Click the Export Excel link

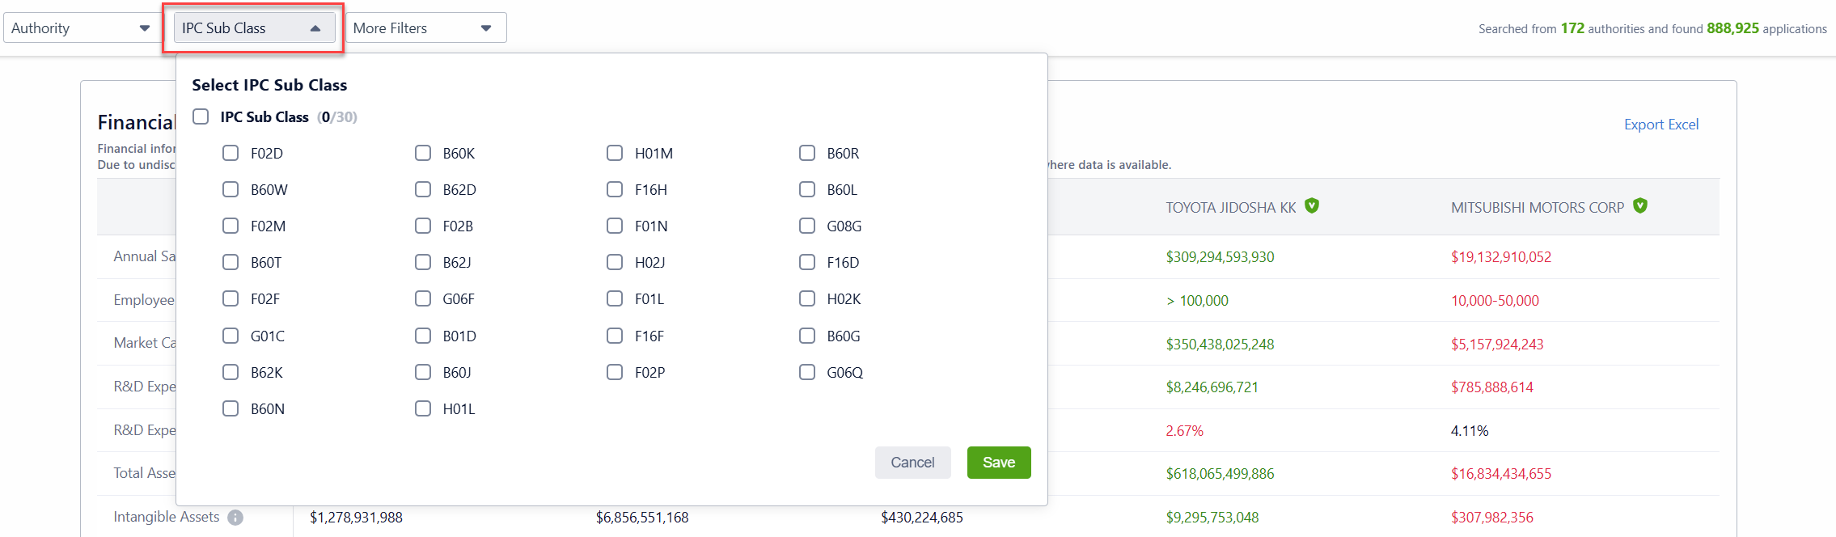click(x=1660, y=125)
